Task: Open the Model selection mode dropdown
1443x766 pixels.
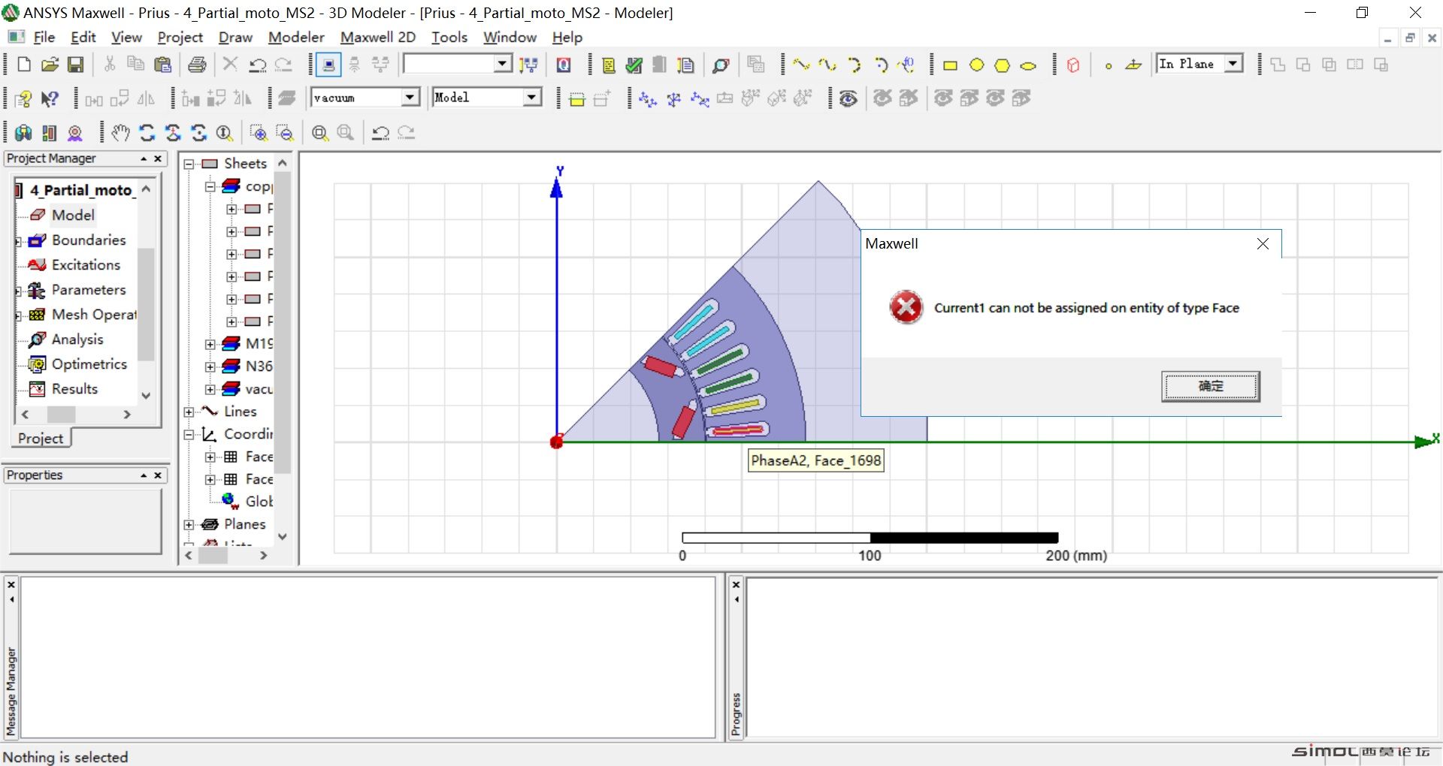Action: [532, 97]
